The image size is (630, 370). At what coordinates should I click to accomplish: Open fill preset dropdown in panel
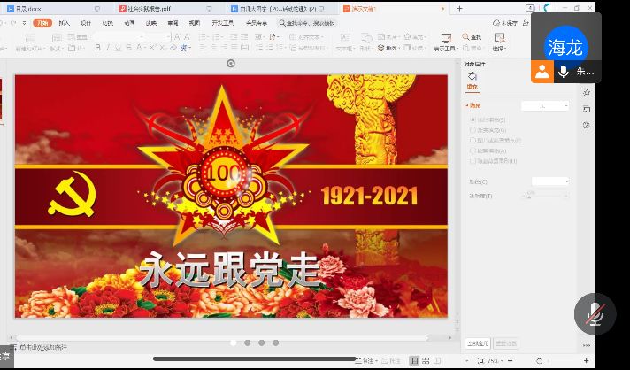click(545, 105)
